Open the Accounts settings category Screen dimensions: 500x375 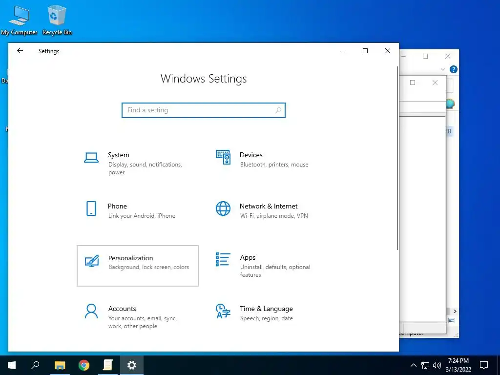point(137,316)
